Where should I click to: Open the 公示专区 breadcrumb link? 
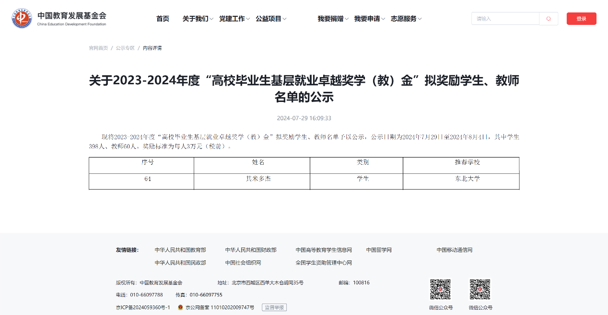125,48
